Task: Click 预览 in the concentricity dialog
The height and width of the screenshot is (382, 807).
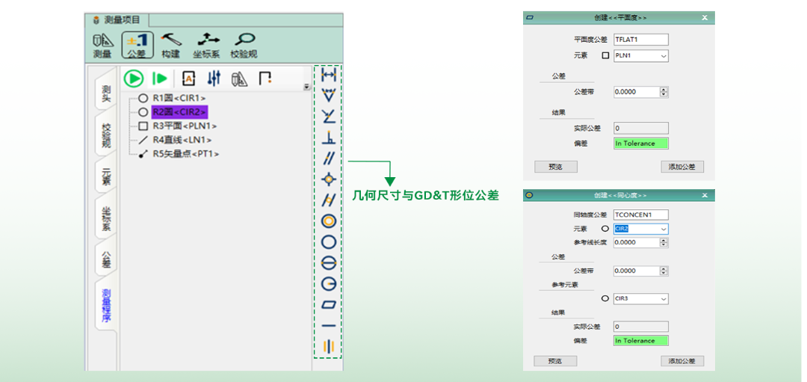Action: [x=555, y=361]
